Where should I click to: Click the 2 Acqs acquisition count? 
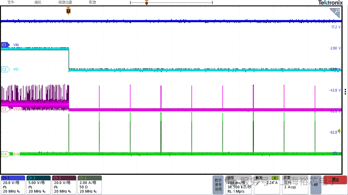(290, 187)
